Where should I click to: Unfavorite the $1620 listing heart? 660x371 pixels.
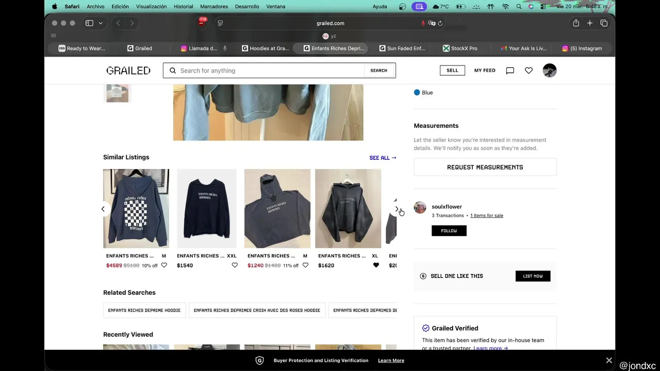pos(376,265)
